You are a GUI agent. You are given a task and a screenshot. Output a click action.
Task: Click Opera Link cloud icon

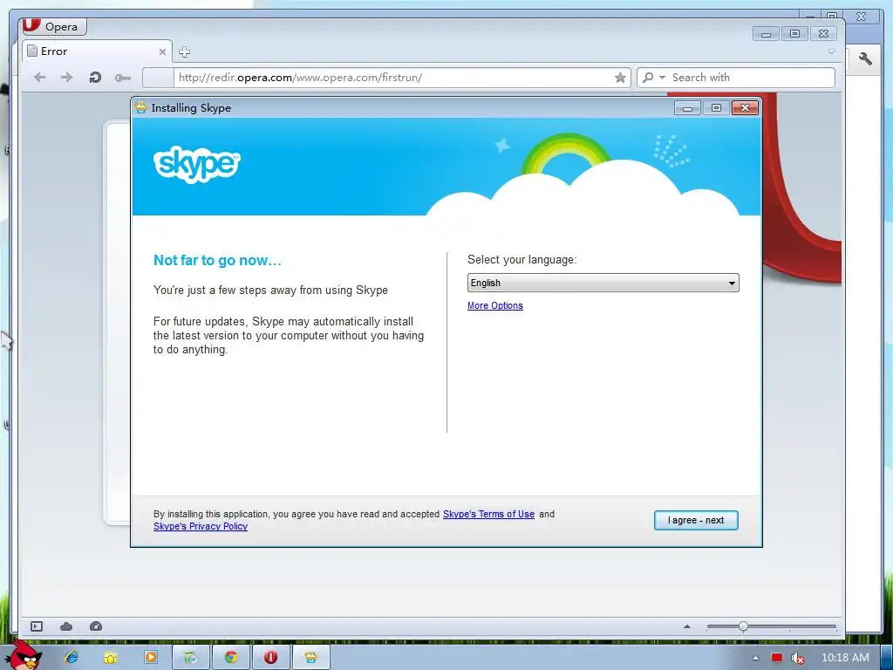[x=66, y=626]
